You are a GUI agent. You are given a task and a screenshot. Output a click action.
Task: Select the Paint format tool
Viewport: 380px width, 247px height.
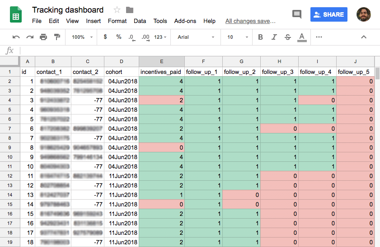tap(57, 37)
